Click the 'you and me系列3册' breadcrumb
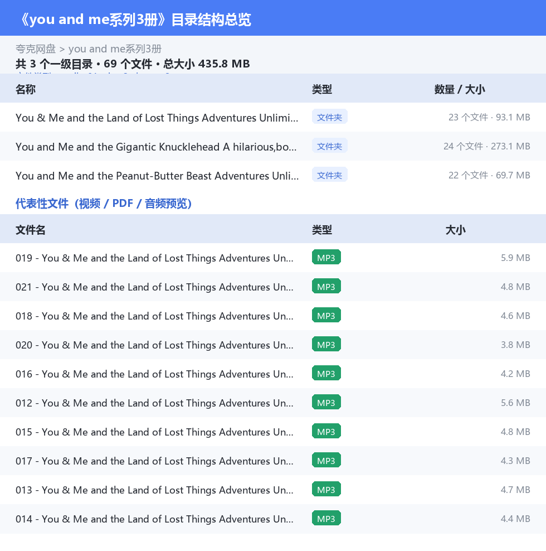 point(115,49)
